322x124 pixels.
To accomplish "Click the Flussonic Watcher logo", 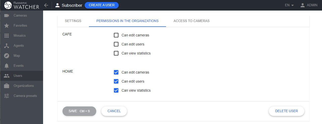I will coord(22,5).
